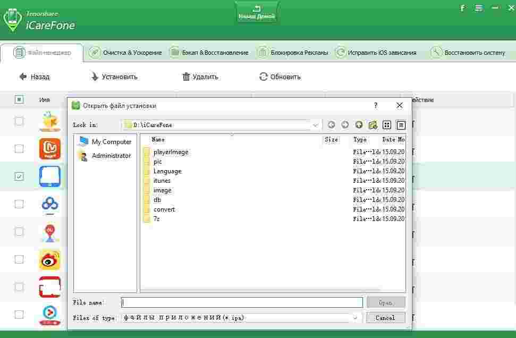Sort files by the Date Modified column

click(x=393, y=140)
